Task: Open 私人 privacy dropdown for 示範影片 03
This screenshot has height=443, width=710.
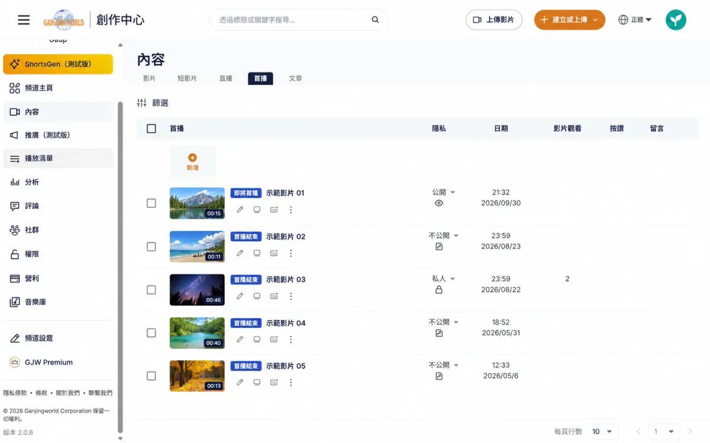Action: pyautogui.click(x=444, y=279)
